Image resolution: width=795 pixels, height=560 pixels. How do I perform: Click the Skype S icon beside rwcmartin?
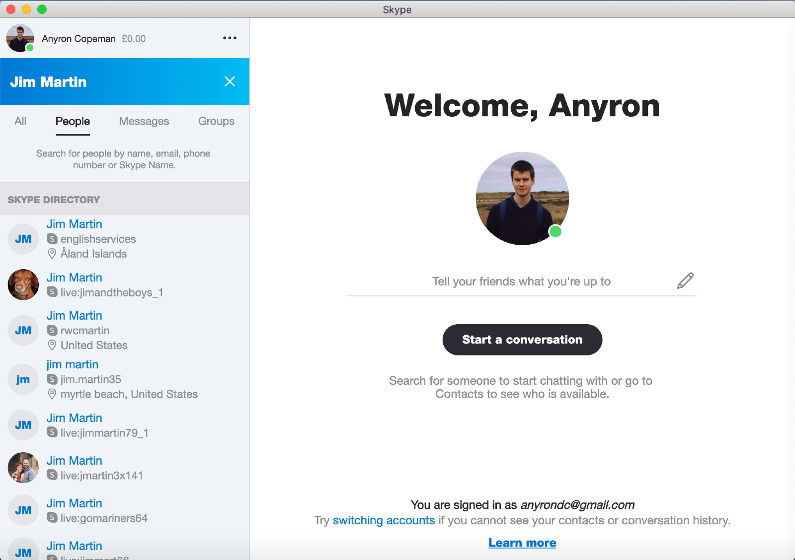coord(52,330)
